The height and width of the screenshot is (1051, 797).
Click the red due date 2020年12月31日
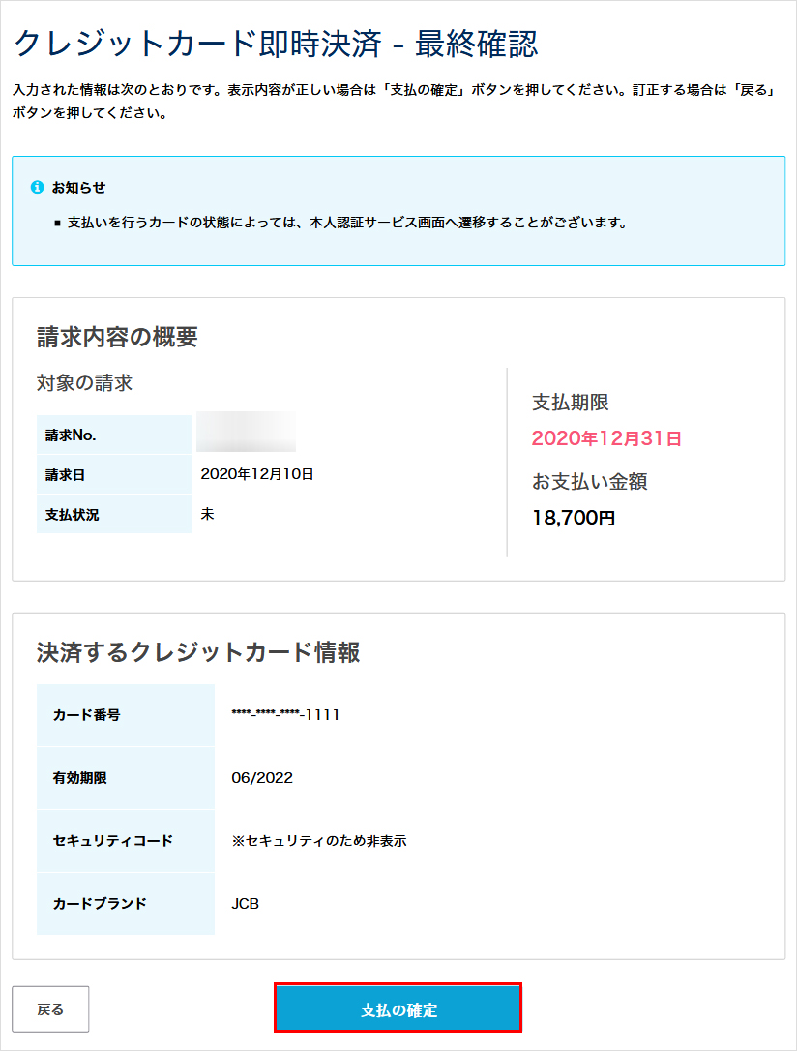pyautogui.click(x=606, y=438)
